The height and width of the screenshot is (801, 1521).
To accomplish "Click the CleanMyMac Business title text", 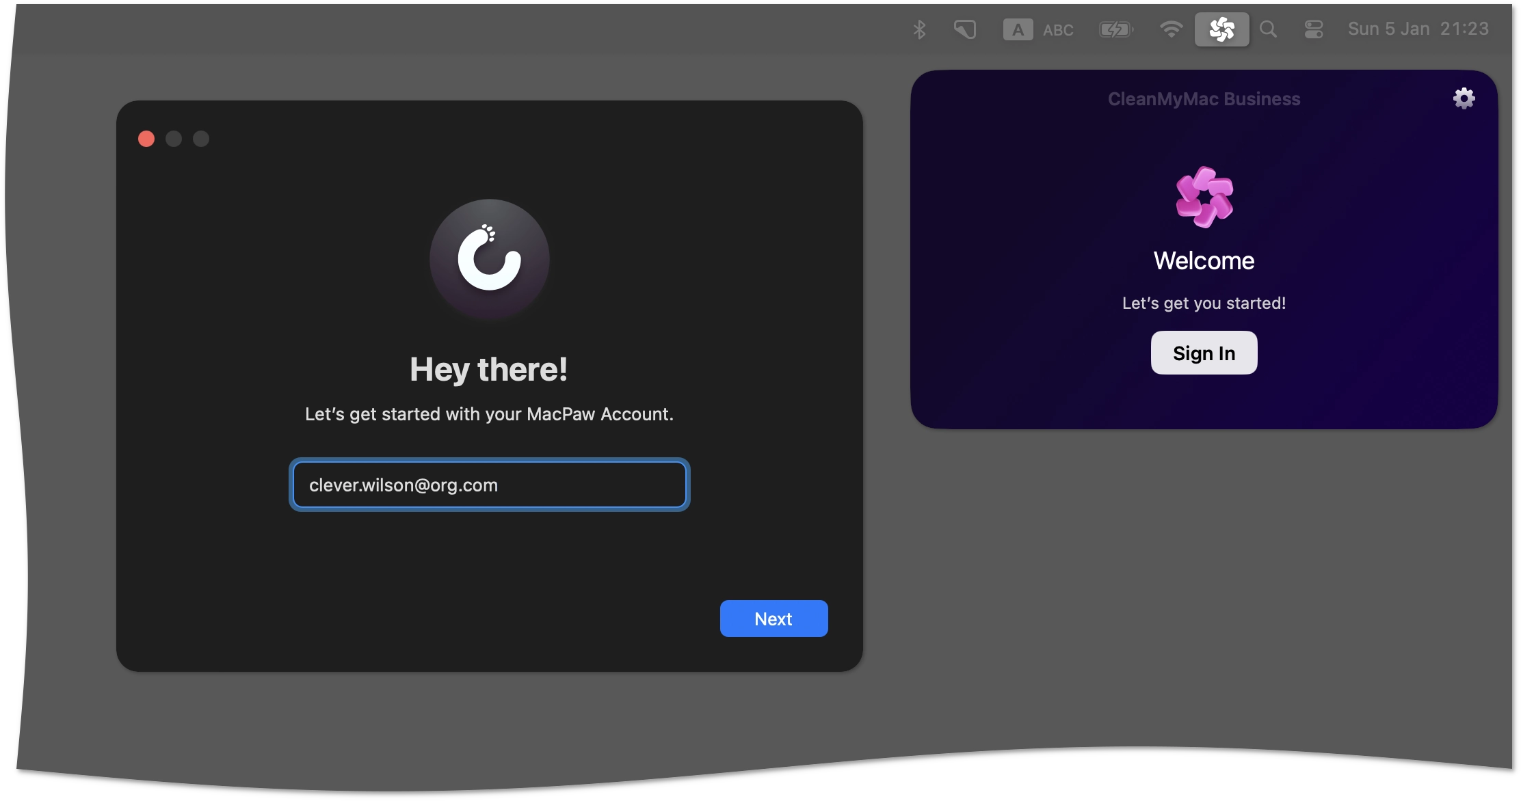I will click(x=1204, y=99).
